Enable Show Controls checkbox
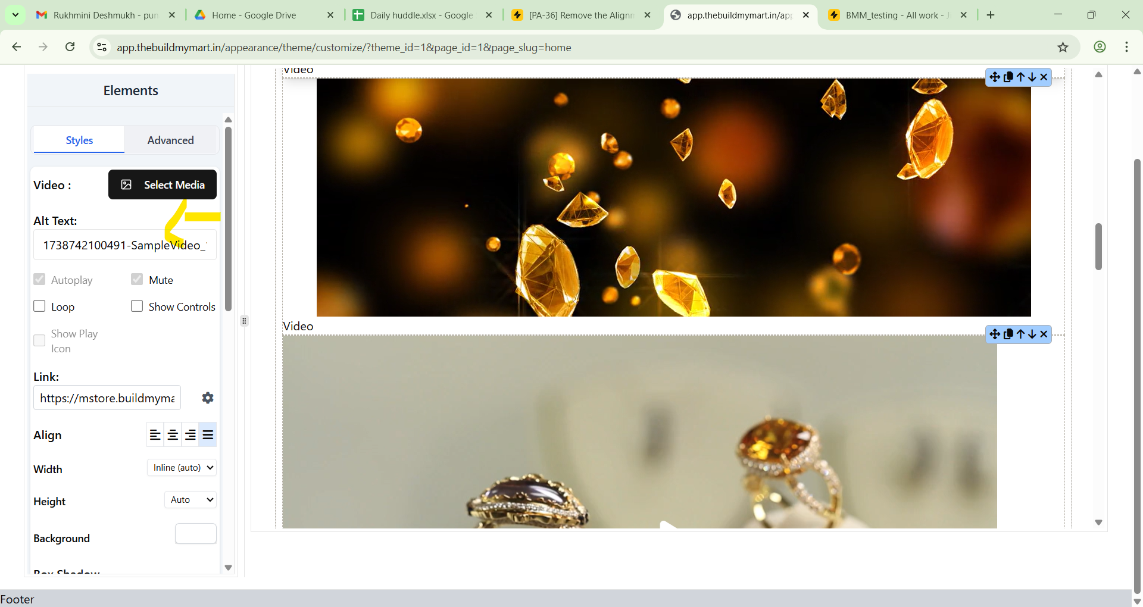The height and width of the screenshot is (607, 1143). pyautogui.click(x=137, y=306)
